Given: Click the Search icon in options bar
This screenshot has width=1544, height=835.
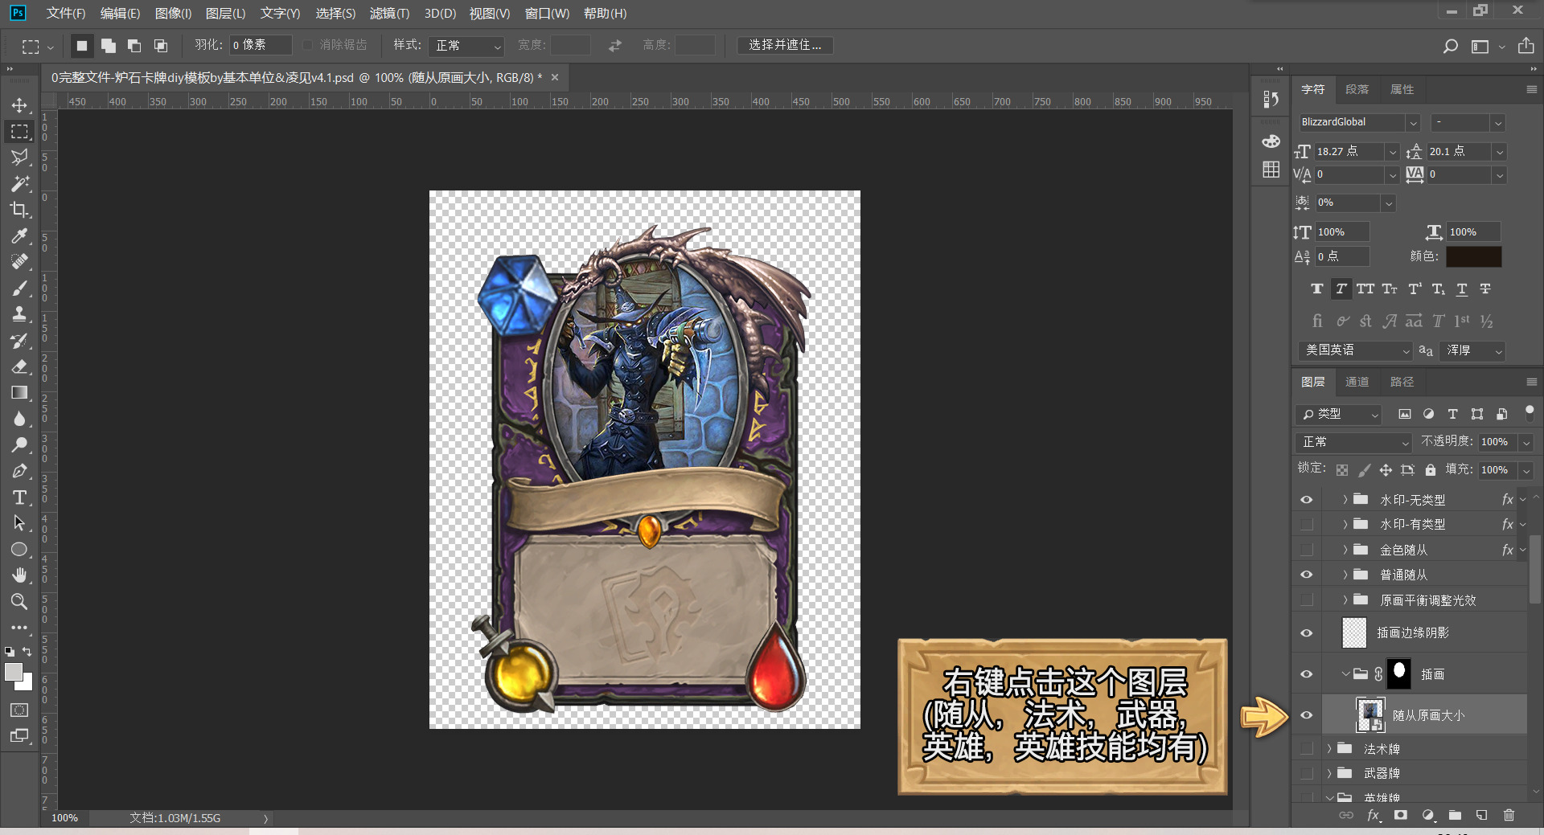Looking at the screenshot, I should (x=1450, y=46).
